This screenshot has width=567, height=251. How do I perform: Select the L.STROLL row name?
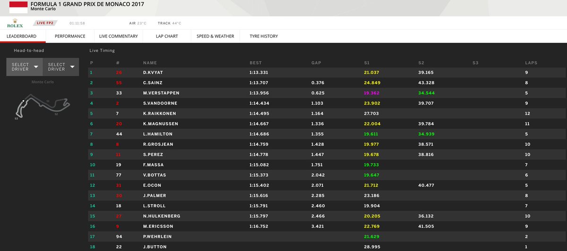[x=155, y=206]
